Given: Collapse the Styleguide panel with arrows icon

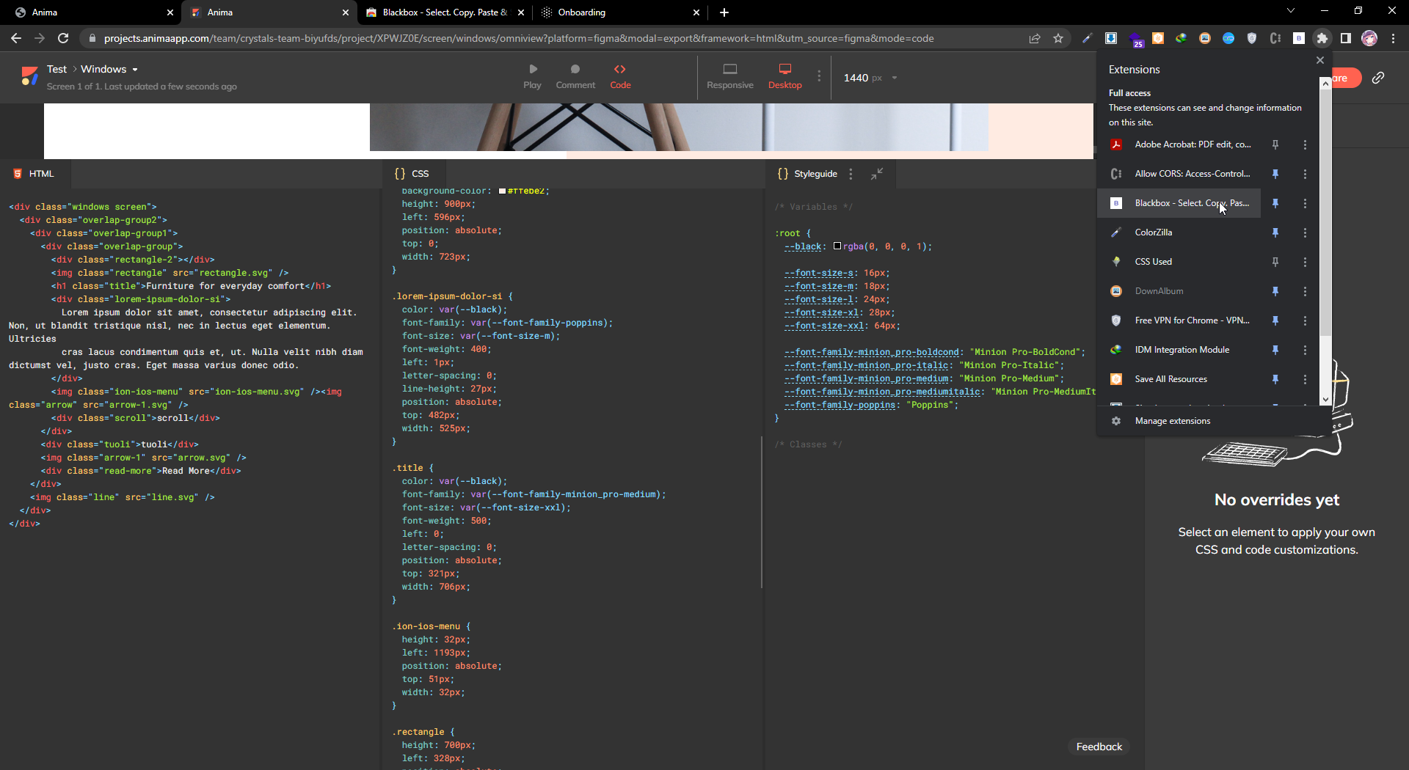Looking at the screenshot, I should pyautogui.click(x=877, y=174).
